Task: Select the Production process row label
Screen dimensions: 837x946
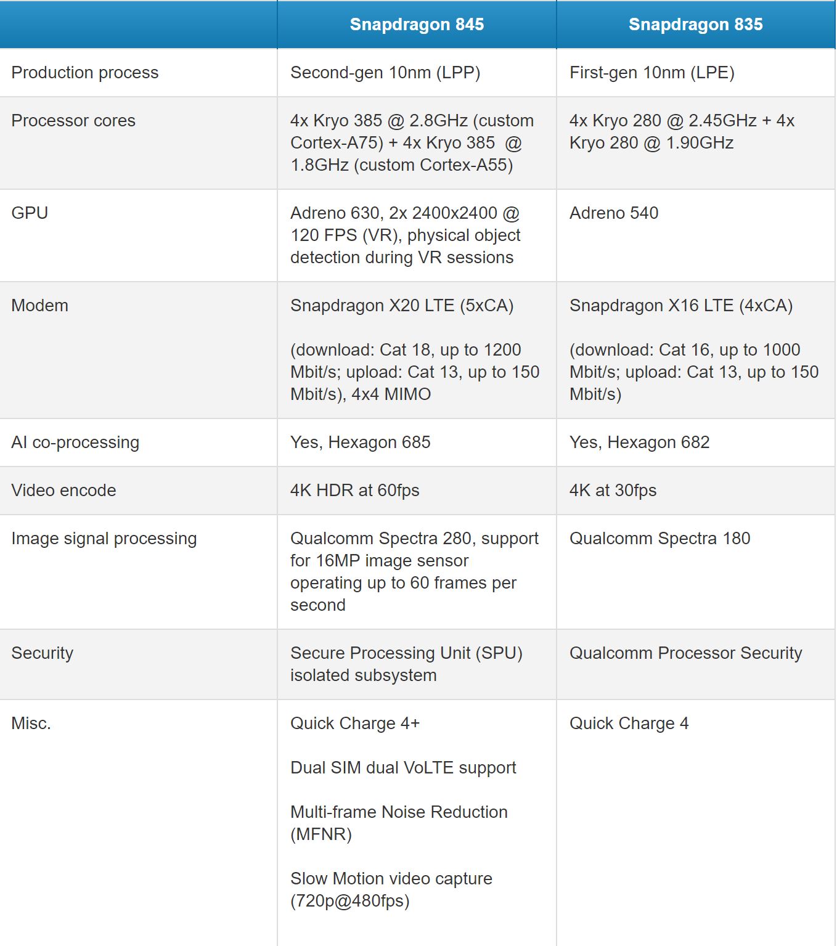Action: coord(85,73)
